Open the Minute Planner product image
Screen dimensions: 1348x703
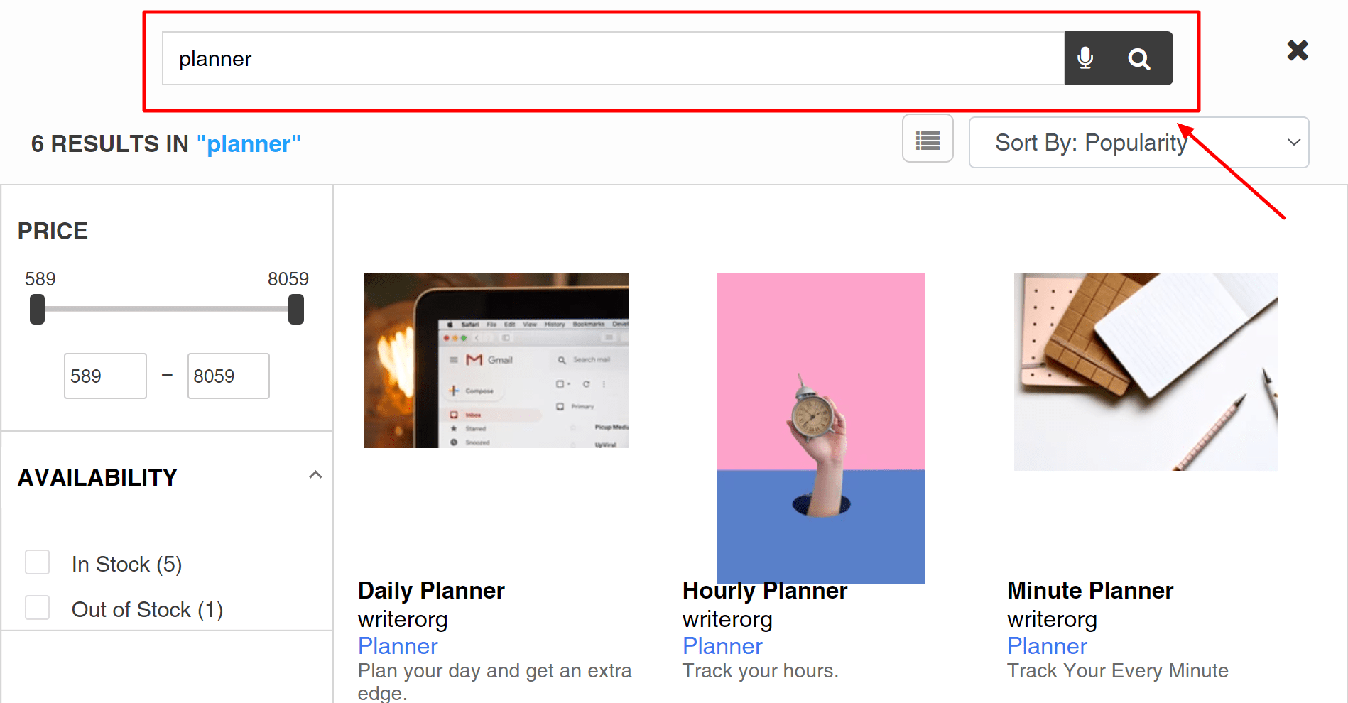1145,371
